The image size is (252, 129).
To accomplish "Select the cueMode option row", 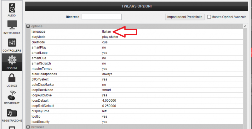I will [x=137, y=42].
